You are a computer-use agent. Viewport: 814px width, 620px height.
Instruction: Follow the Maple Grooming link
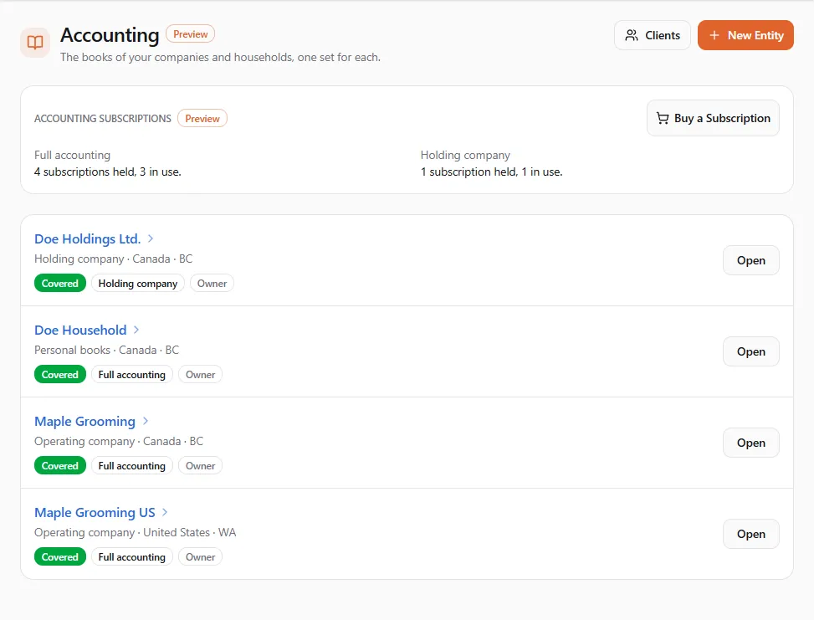[84, 421]
